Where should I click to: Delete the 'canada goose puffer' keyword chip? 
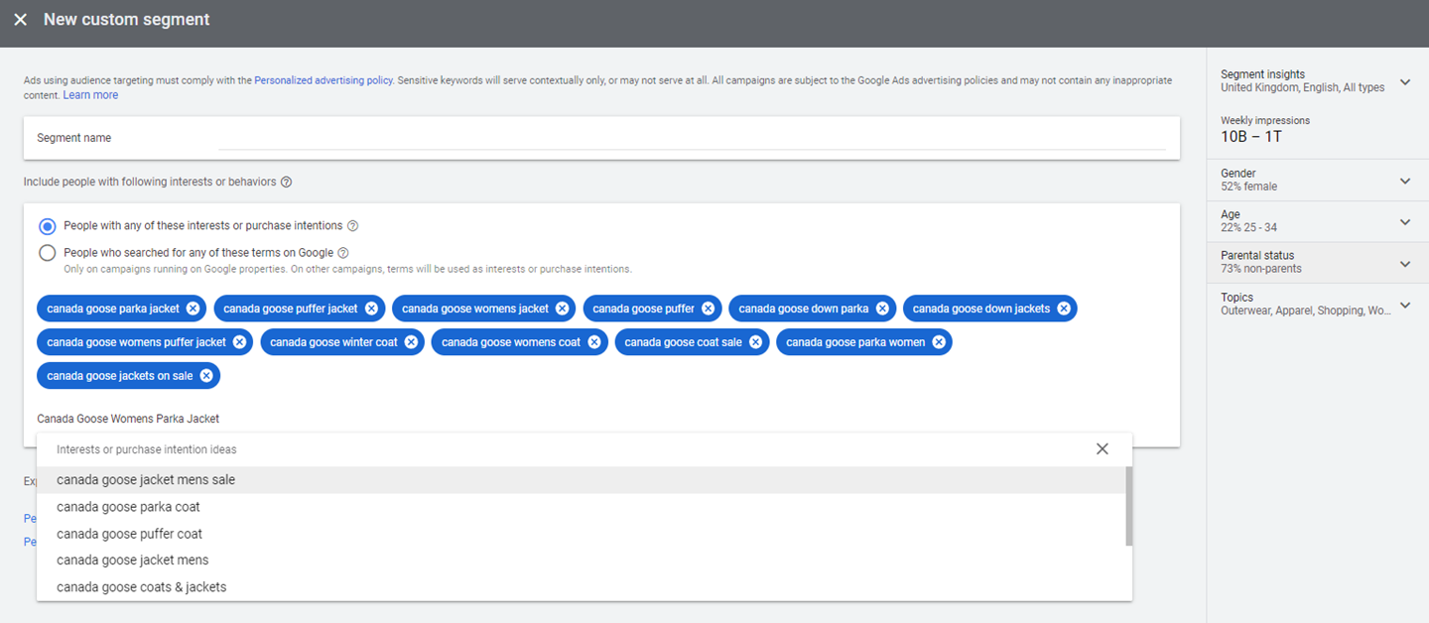tap(708, 309)
